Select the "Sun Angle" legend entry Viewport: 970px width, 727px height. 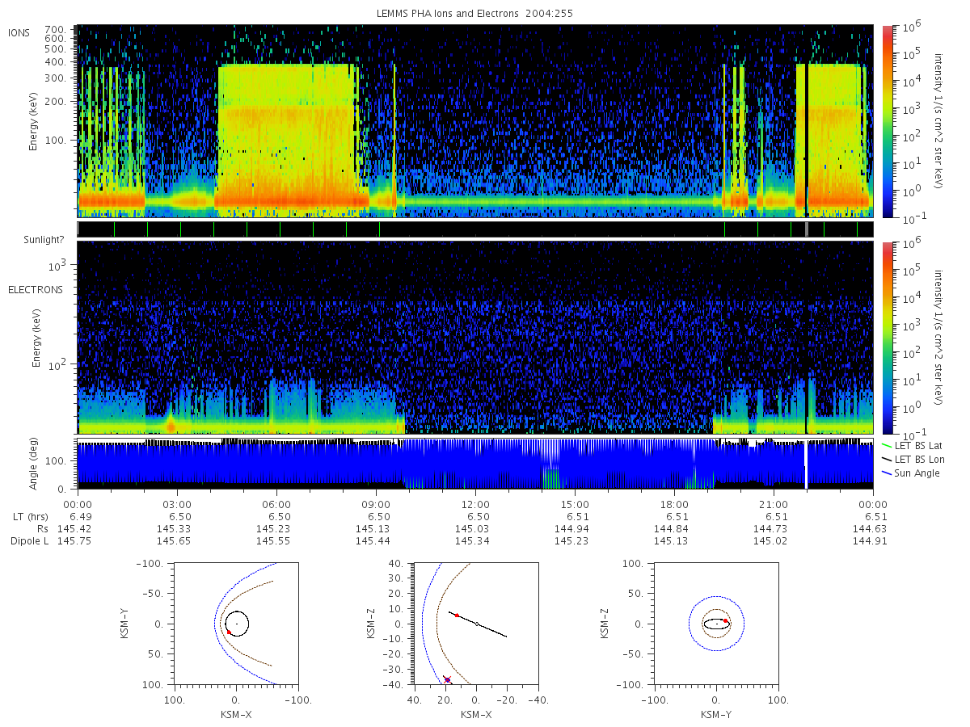pyautogui.click(x=911, y=473)
